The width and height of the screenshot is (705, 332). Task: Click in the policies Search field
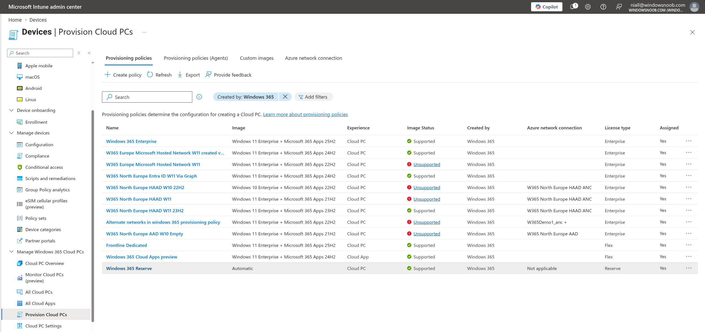pyautogui.click(x=147, y=97)
